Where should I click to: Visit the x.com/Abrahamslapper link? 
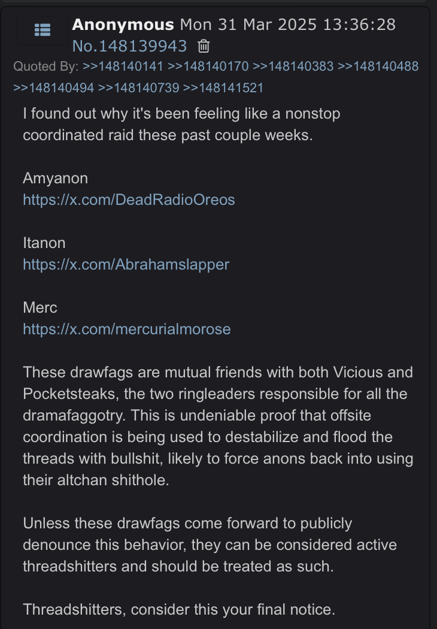click(126, 264)
